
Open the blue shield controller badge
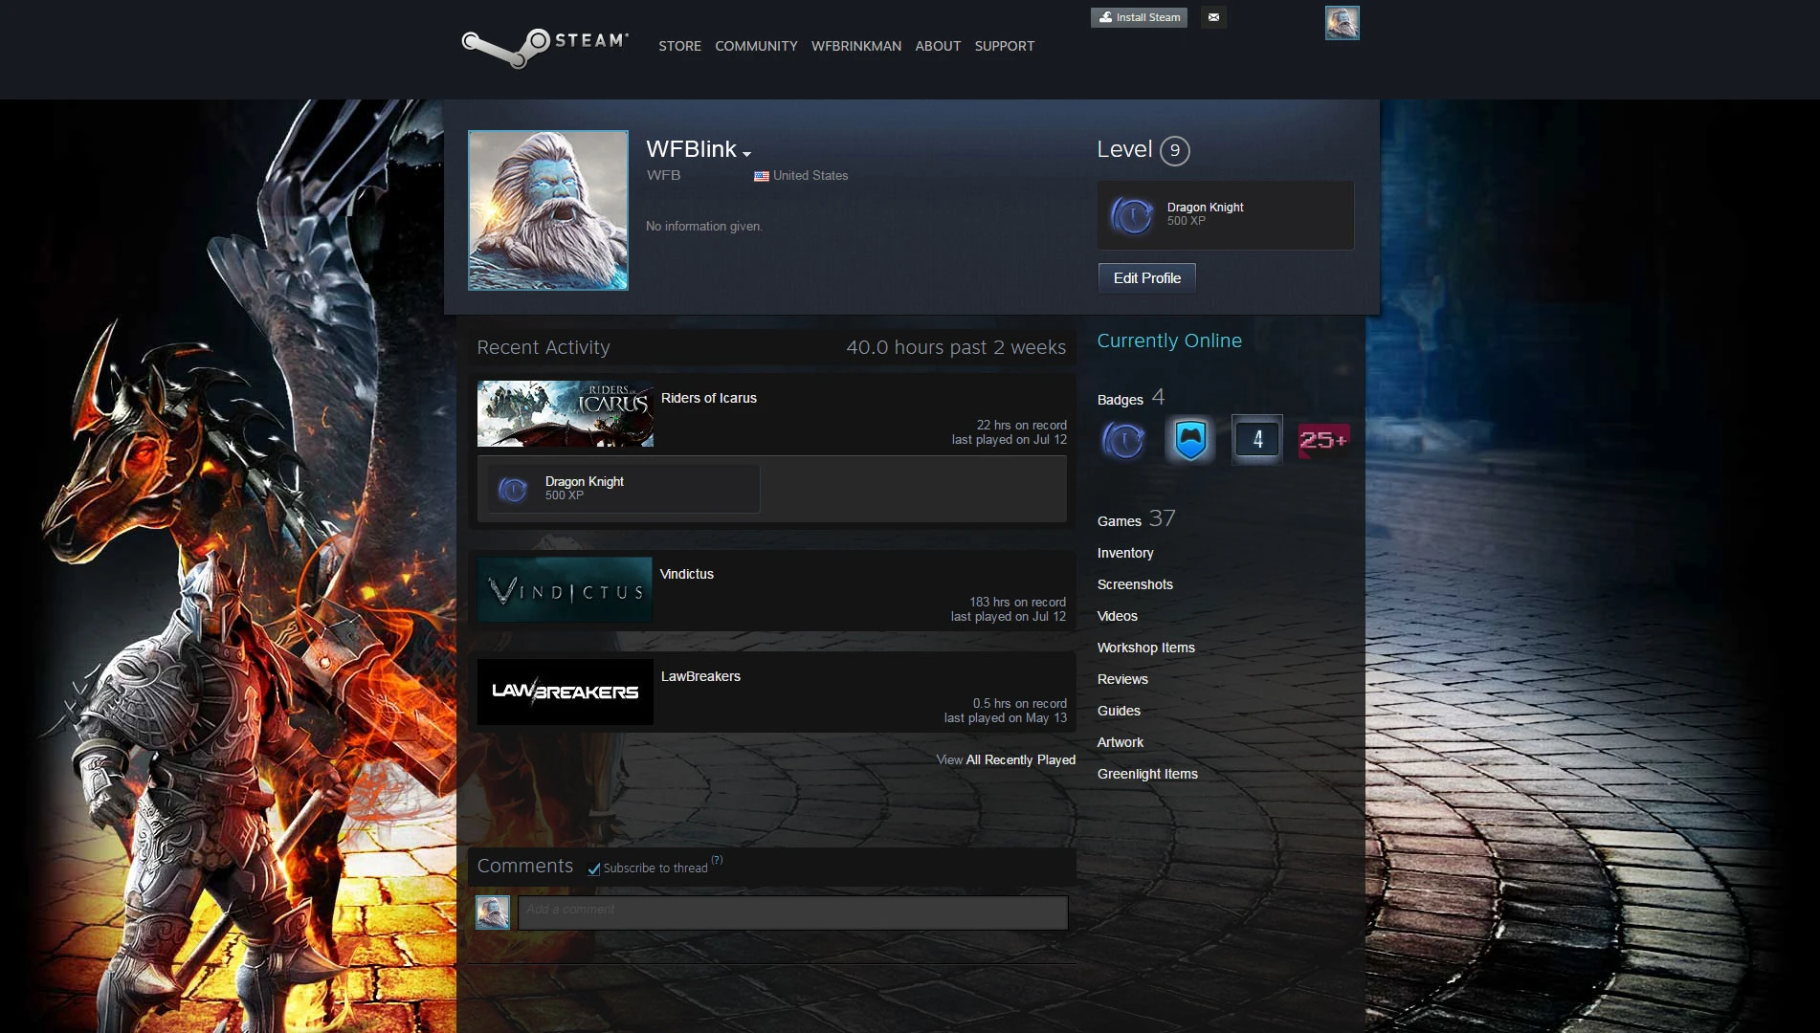pos(1190,440)
